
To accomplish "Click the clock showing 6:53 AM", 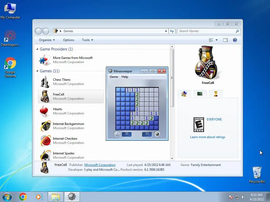I will (257, 195).
